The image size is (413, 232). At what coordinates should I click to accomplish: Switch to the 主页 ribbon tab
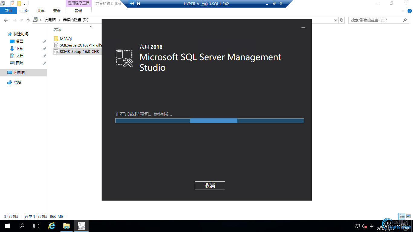[25, 11]
